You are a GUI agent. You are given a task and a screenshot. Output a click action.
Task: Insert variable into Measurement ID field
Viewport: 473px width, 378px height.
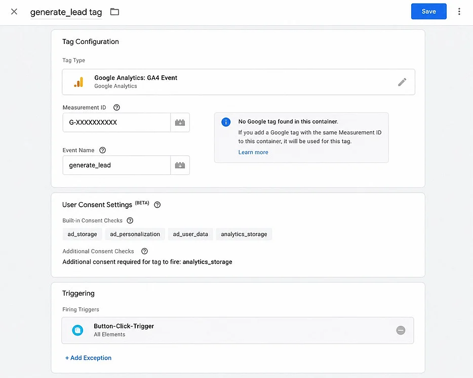pos(180,122)
